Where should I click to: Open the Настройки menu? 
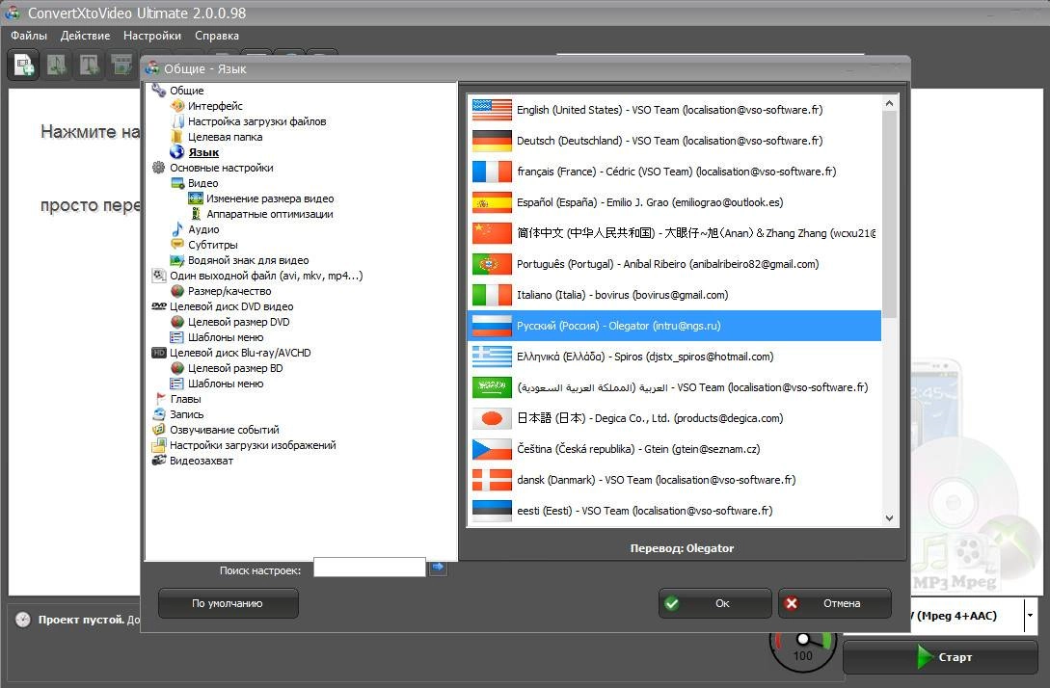tap(152, 36)
